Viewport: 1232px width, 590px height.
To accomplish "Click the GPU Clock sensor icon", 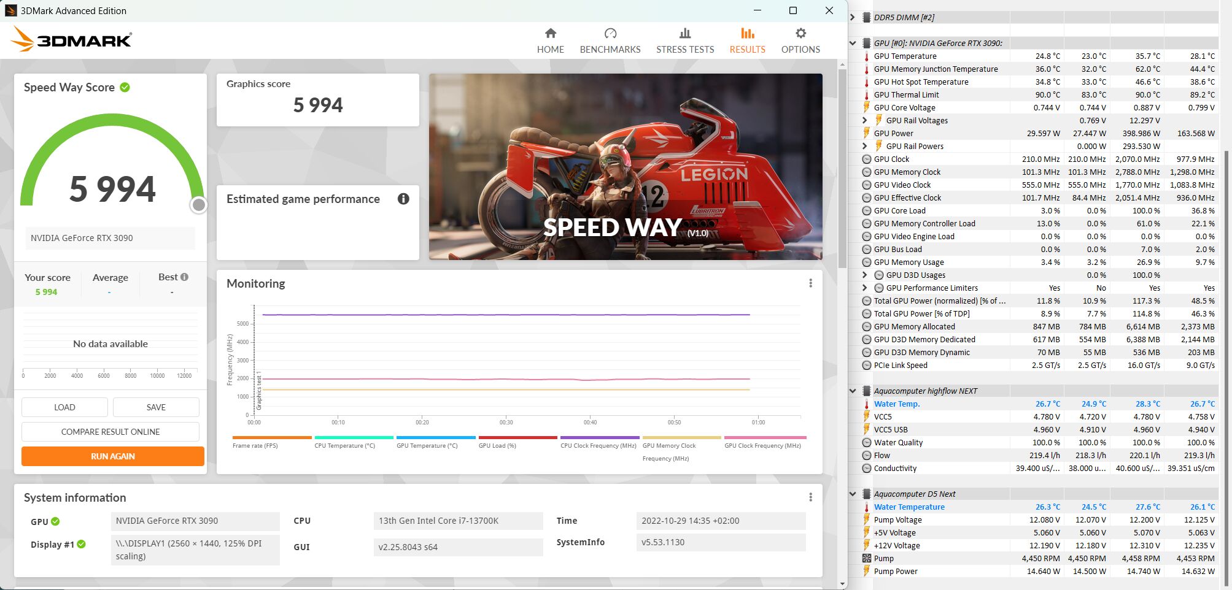I will 867,159.
